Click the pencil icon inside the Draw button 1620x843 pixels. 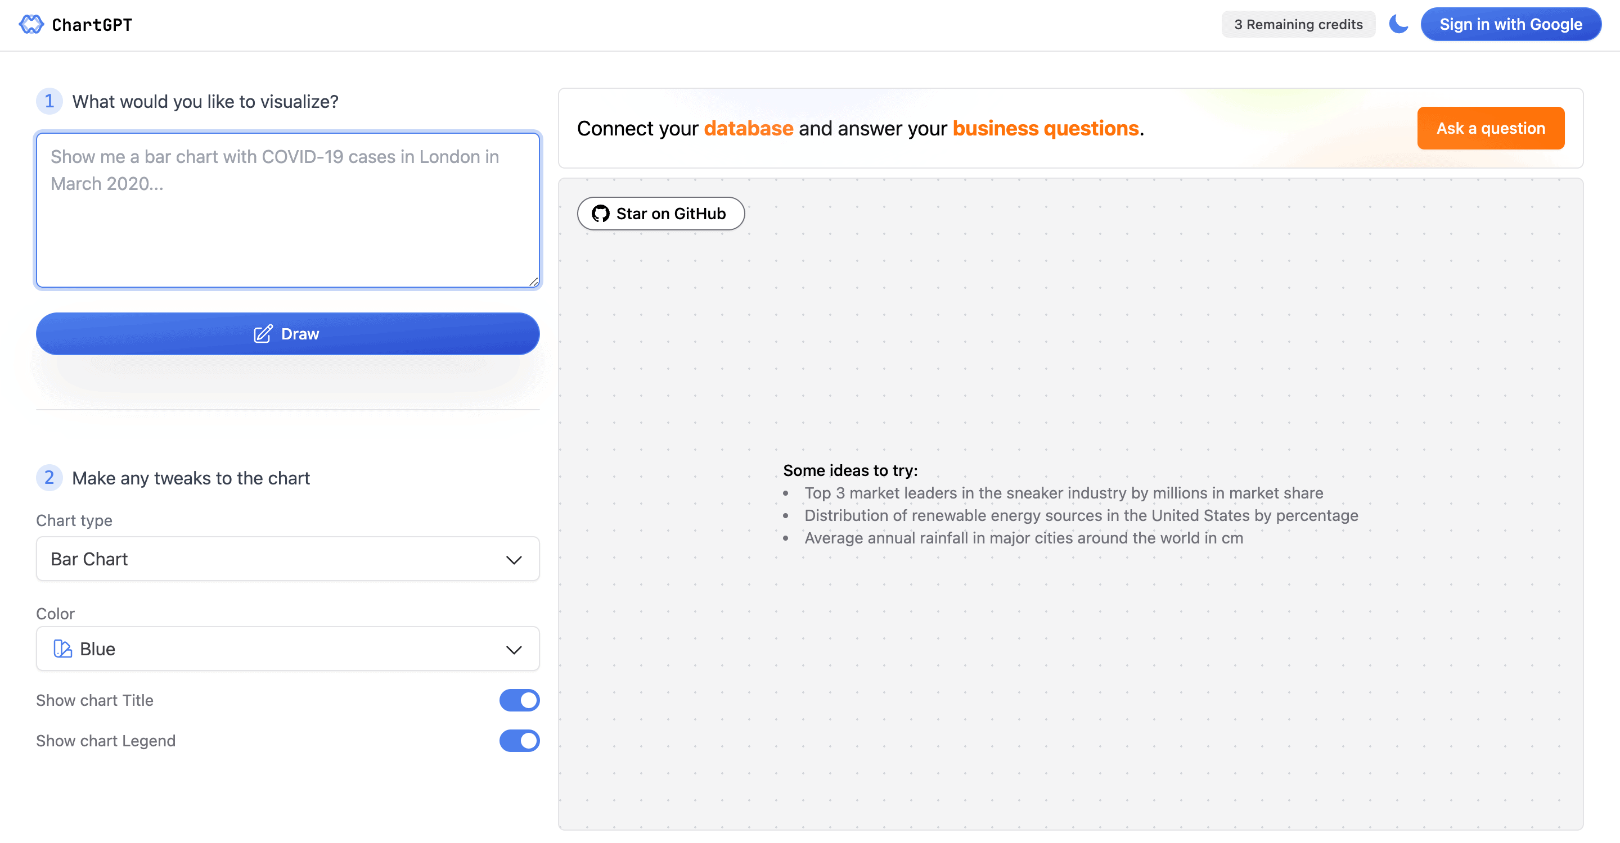tap(263, 334)
